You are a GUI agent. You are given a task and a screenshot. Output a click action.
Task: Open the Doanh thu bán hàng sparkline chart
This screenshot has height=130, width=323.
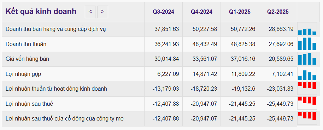coord(307,29)
